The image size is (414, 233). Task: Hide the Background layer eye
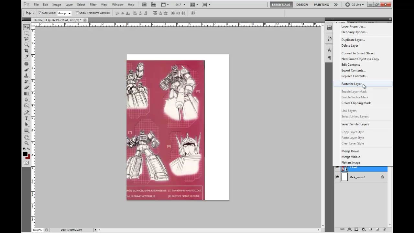tap(337, 177)
